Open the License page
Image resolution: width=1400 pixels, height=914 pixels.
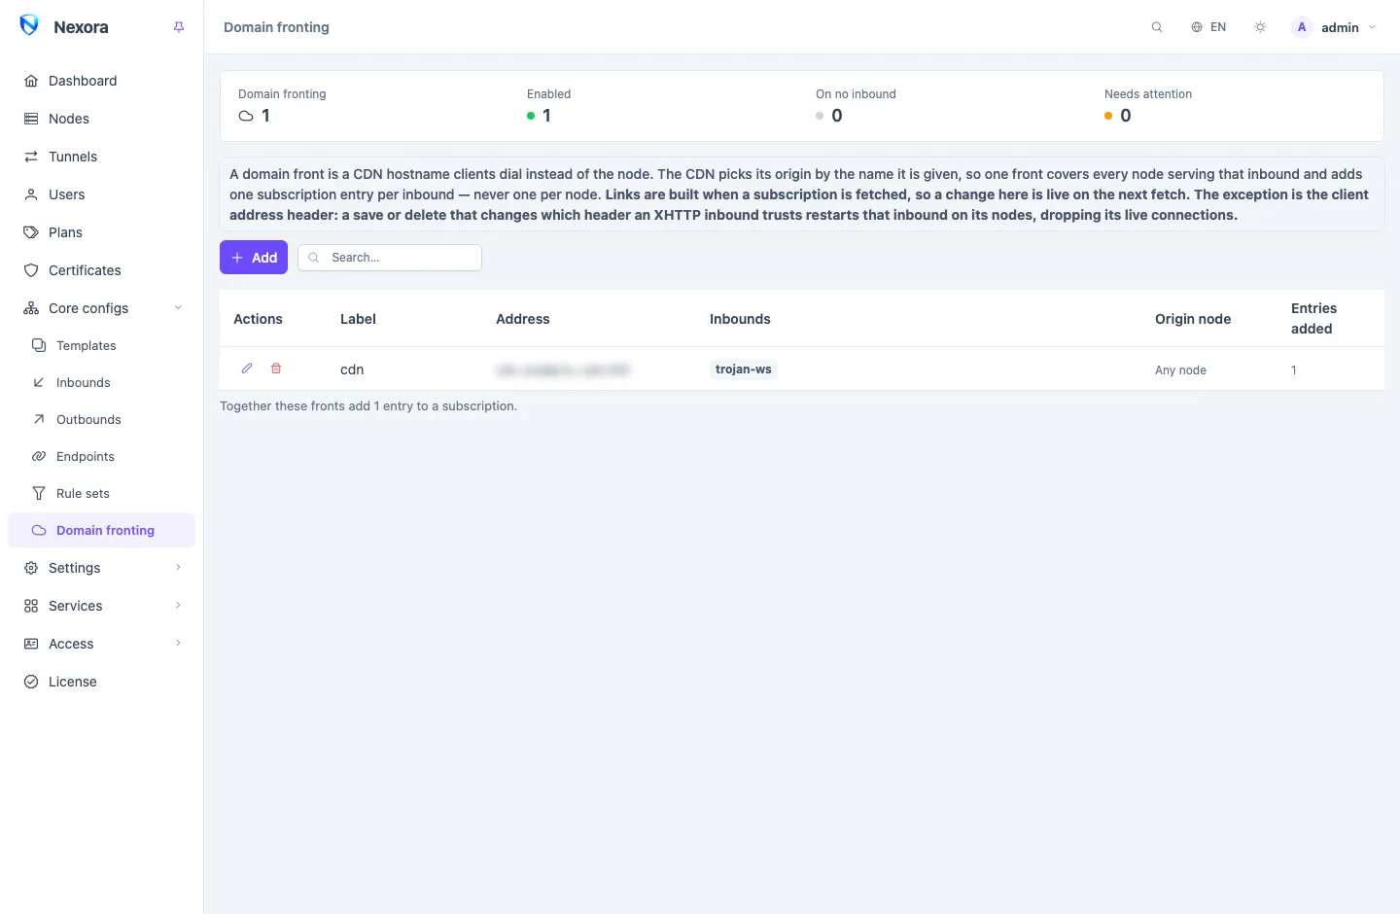click(101, 682)
